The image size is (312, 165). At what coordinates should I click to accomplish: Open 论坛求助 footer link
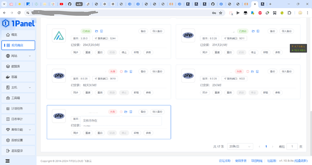tap(225, 161)
